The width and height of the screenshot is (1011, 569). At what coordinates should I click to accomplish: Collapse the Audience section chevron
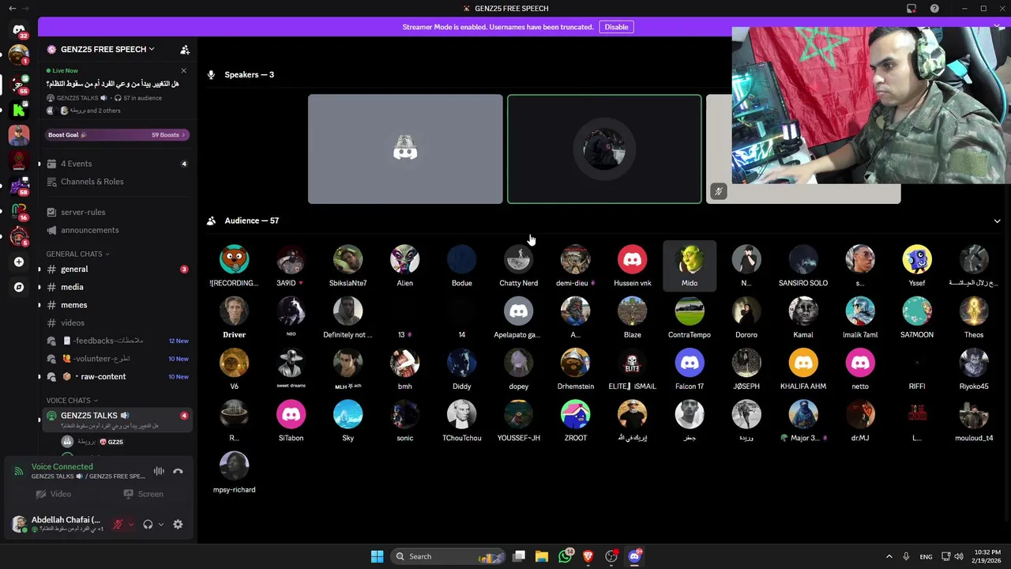click(997, 221)
